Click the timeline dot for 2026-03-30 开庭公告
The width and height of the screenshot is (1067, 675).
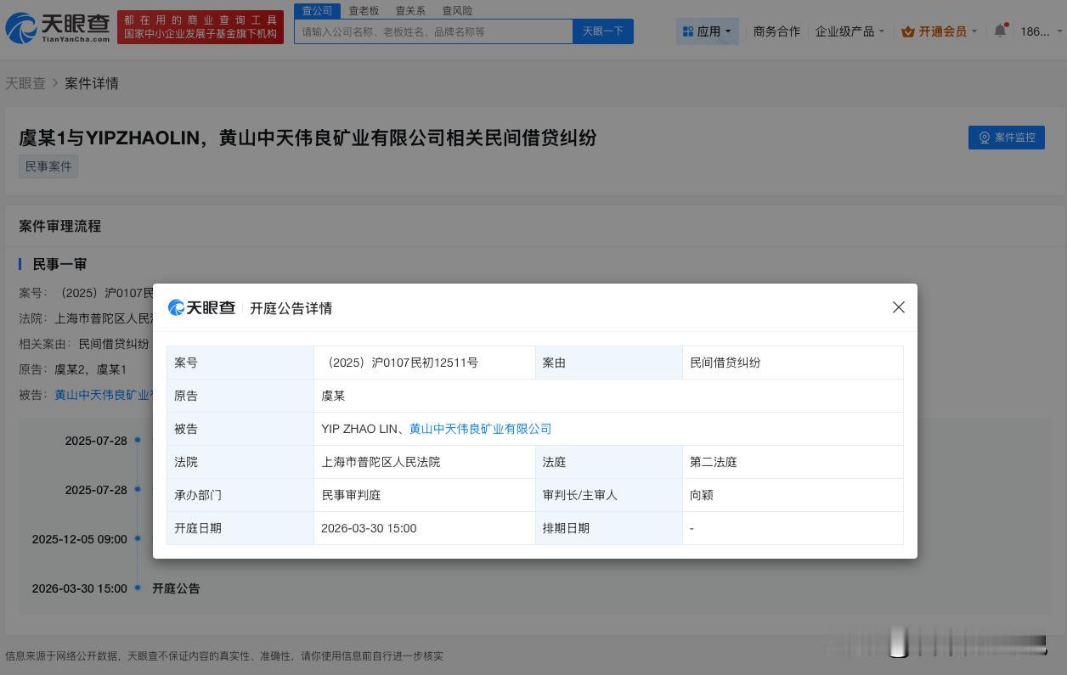[137, 588]
